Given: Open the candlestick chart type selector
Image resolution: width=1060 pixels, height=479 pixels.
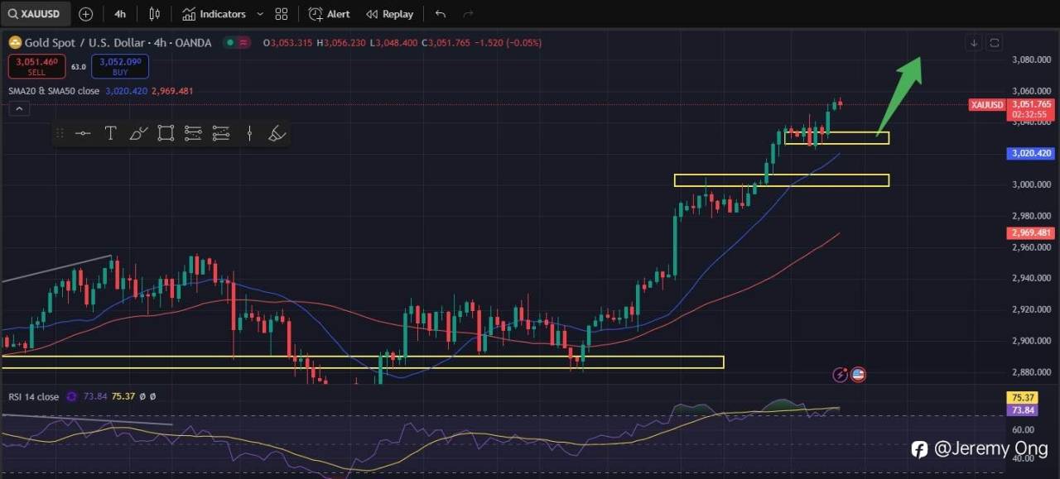Looking at the screenshot, I should pos(154,14).
